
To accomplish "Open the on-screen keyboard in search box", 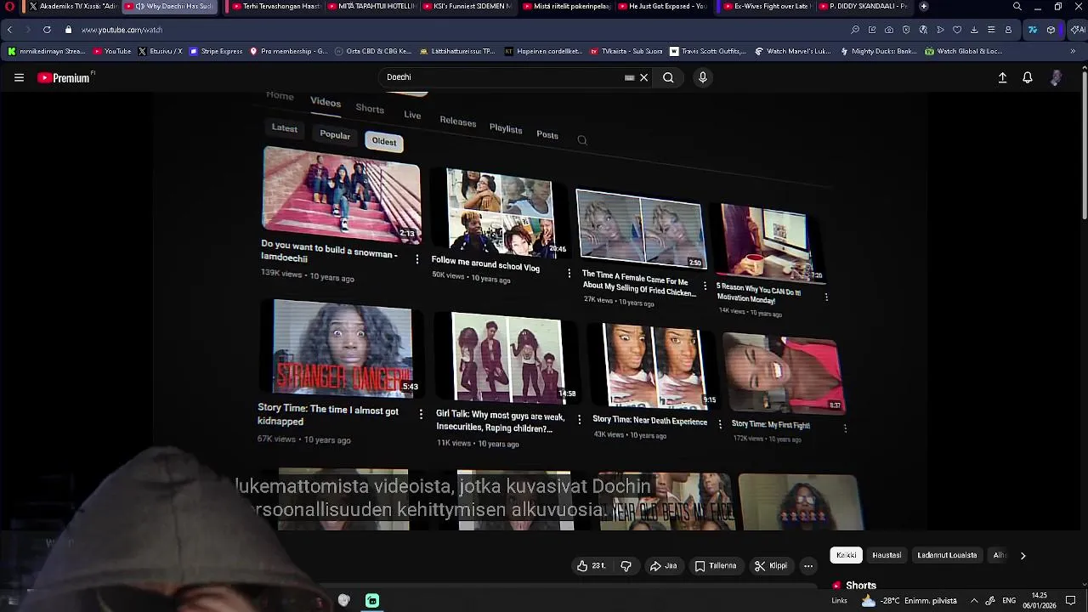I will [x=629, y=77].
